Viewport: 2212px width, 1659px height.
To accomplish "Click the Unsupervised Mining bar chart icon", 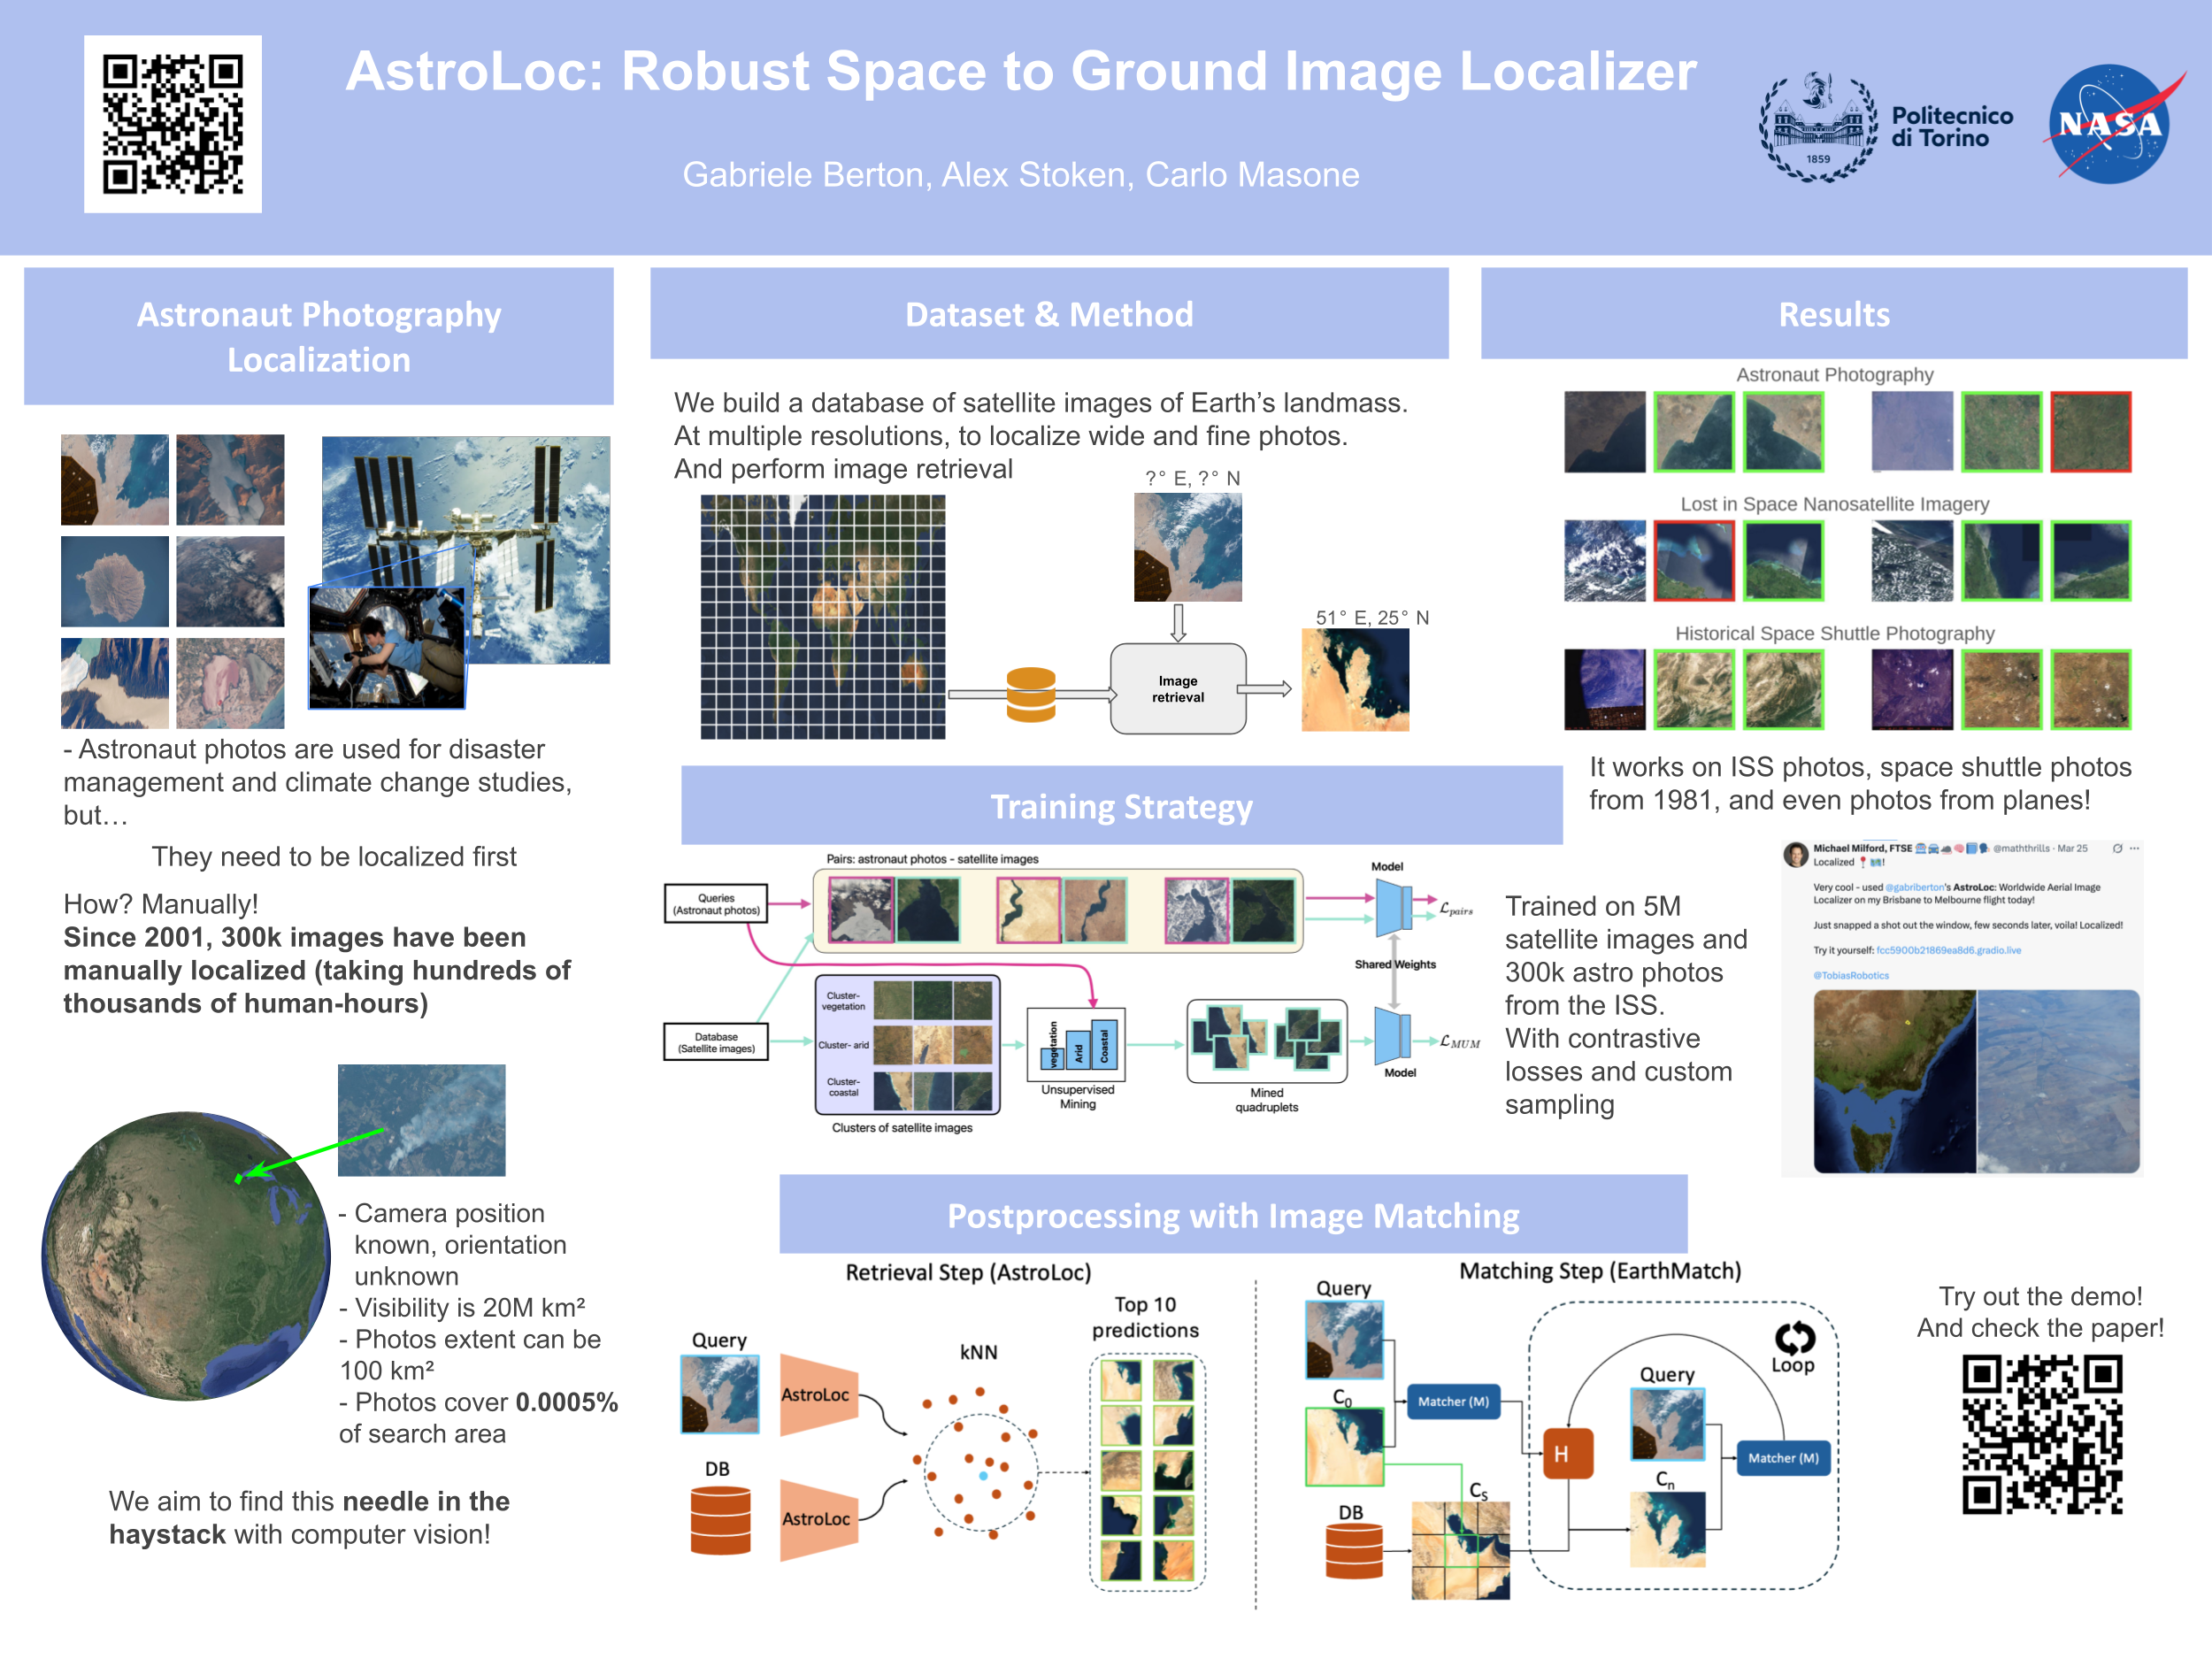I will click(1077, 1045).
